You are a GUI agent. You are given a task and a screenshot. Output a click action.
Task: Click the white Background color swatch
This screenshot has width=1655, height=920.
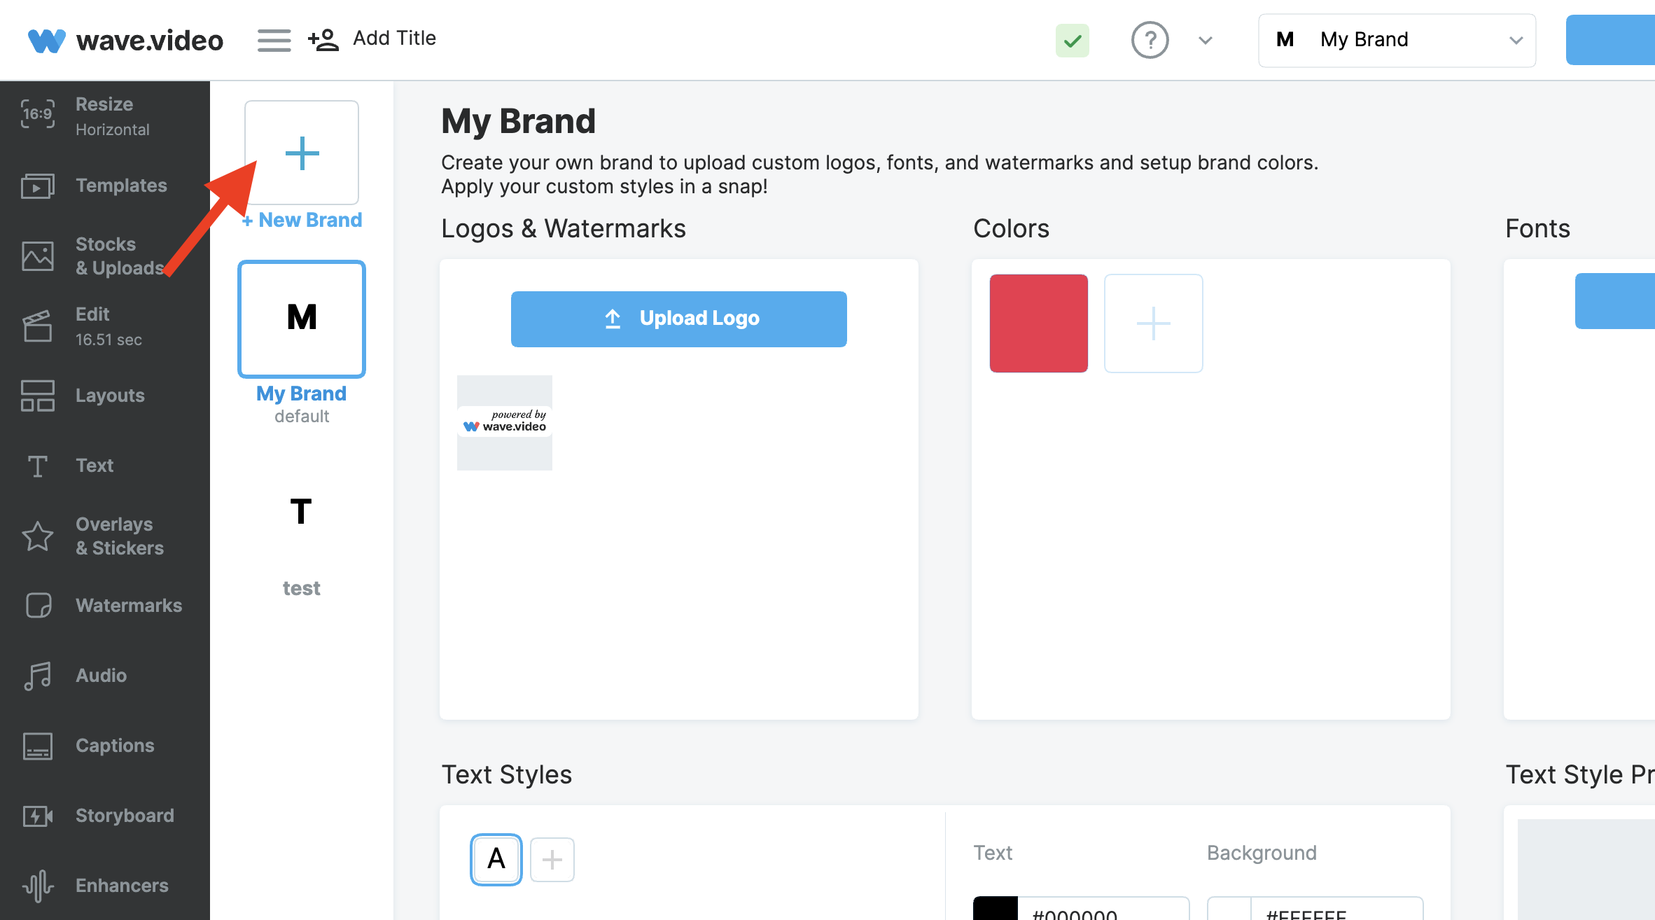[1229, 909]
